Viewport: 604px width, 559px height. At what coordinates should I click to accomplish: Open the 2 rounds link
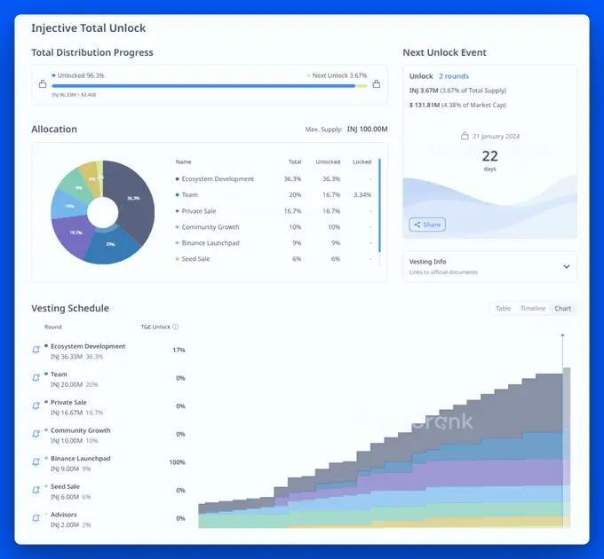click(454, 76)
